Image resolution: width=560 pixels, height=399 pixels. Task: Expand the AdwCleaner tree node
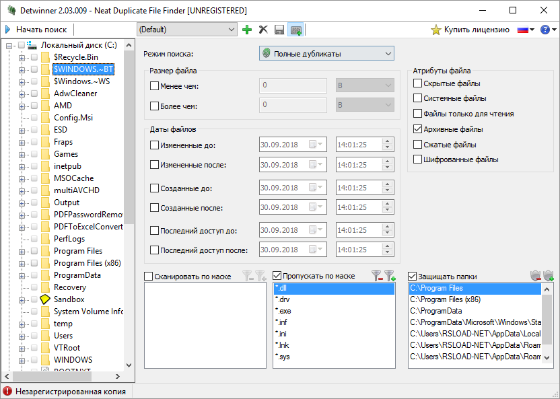point(22,94)
